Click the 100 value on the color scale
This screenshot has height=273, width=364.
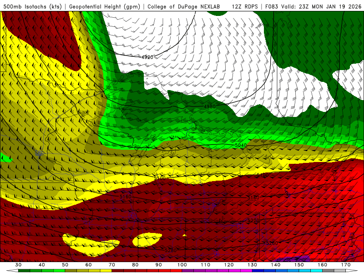click(x=182, y=265)
